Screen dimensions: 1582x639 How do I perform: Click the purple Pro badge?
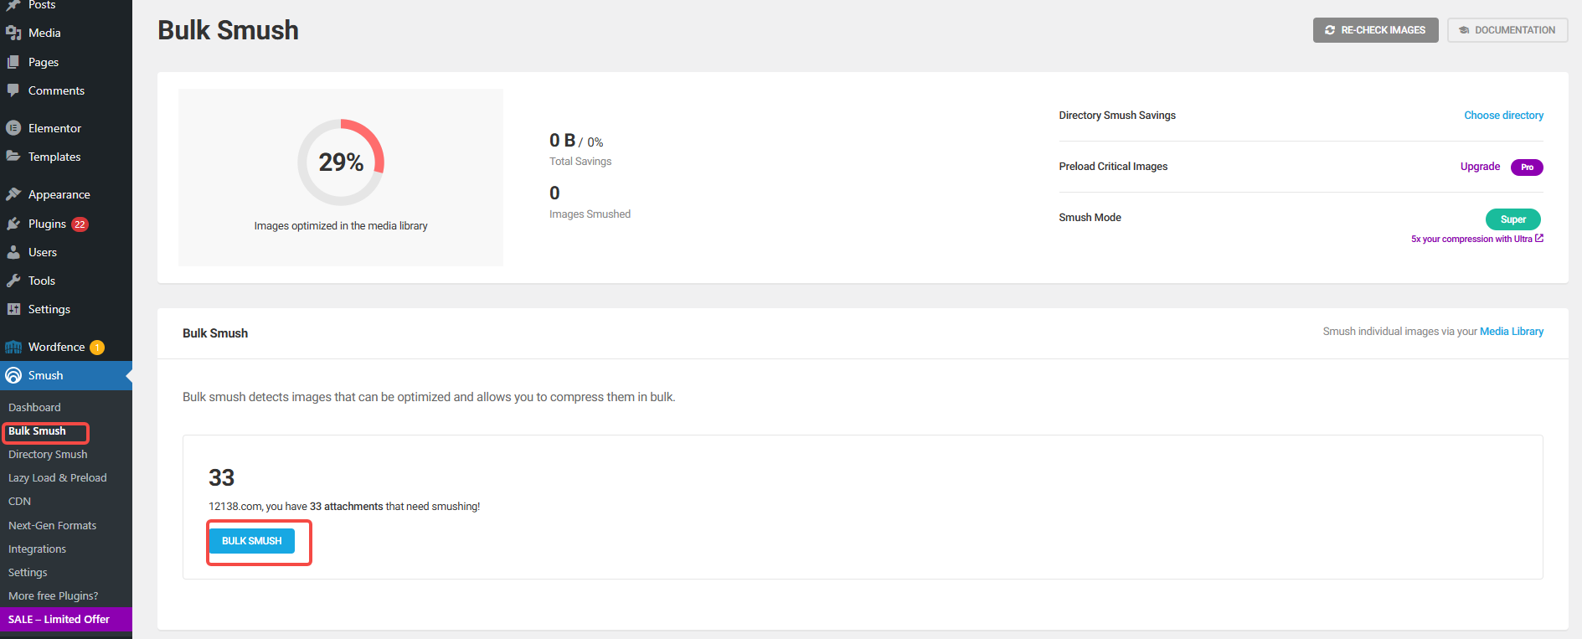pos(1526,167)
